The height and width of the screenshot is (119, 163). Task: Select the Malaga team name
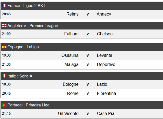pos(71,64)
